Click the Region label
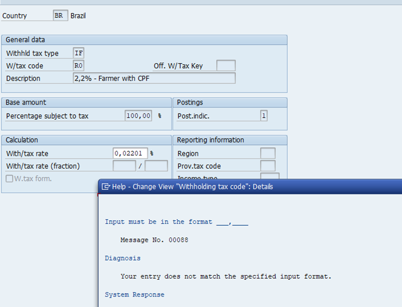The width and height of the screenshot is (402, 307). coord(188,153)
